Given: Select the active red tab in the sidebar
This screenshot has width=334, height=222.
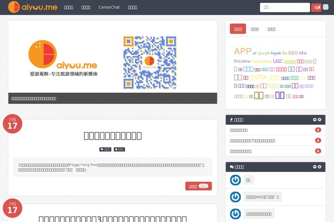Looking at the screenshot, I should tap(238, 29).
